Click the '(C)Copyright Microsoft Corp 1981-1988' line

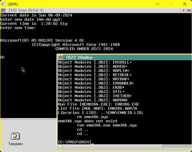[76, 45]
